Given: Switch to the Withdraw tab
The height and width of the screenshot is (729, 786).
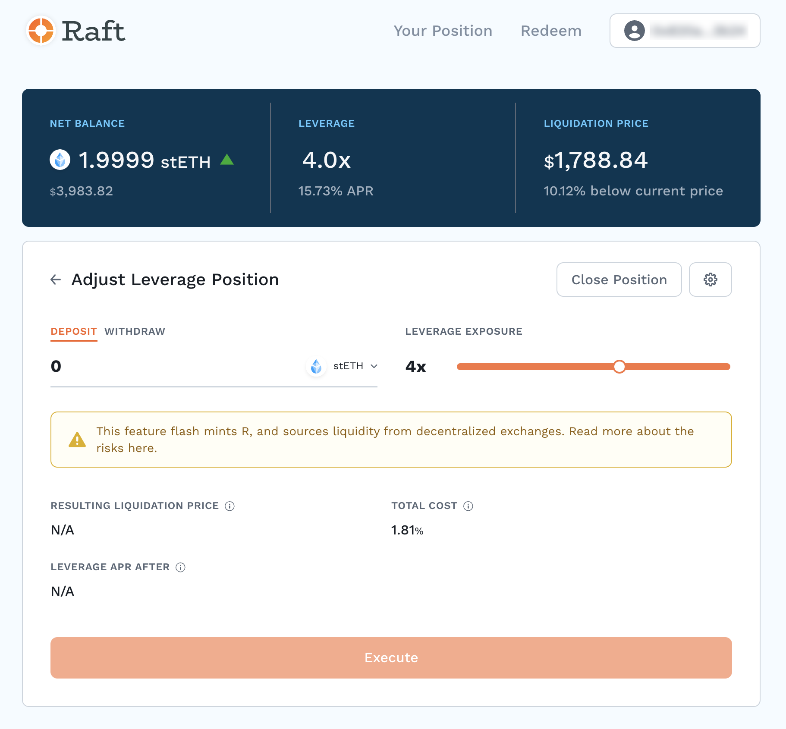Looking at the screenshot, I should pyautogui.click(x=135, y=331).
